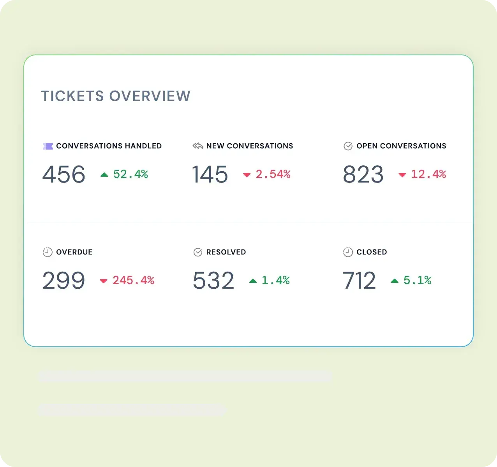Select the clock icon next to Closed
The image size is (497, 467).
coord(347,252)
